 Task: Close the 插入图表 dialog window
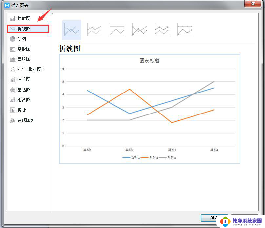point(253,4)
